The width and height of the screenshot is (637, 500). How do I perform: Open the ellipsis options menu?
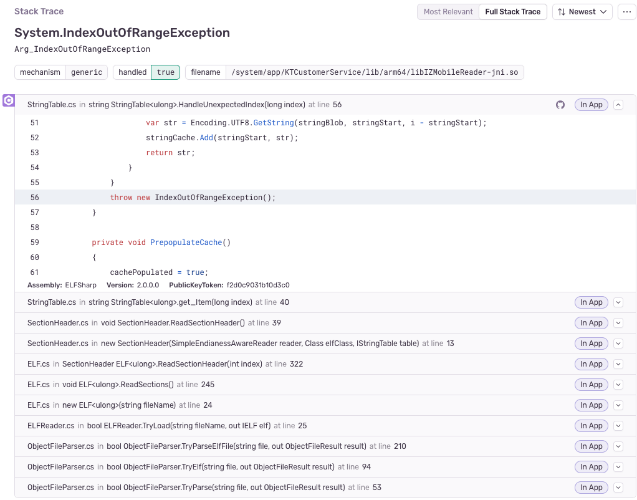tap(626, 12)
